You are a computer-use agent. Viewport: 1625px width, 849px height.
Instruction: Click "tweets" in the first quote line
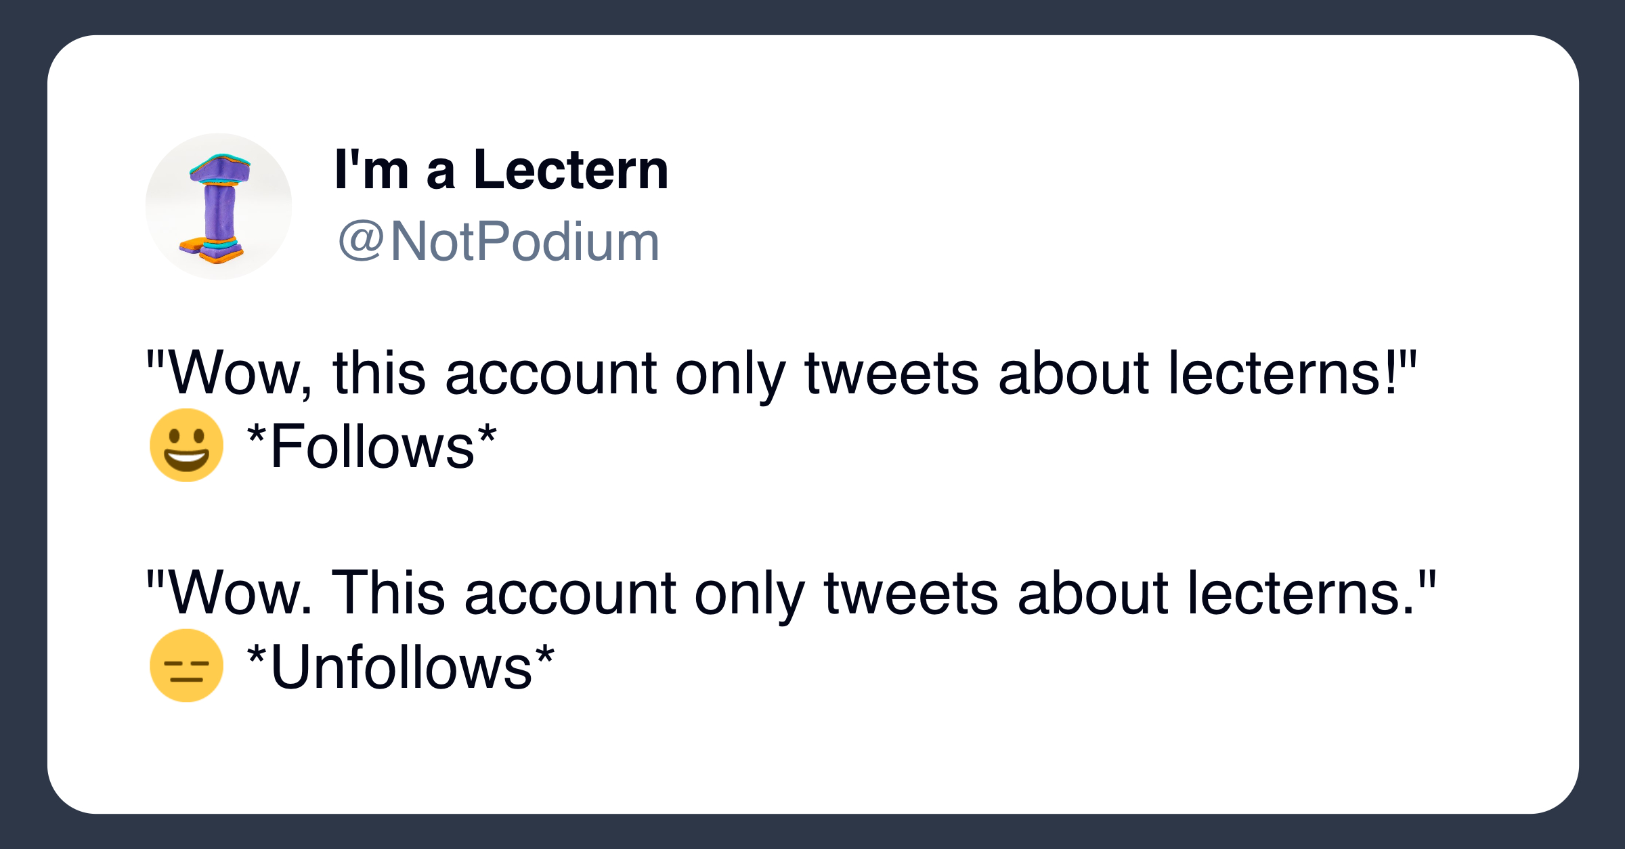click(891, 373)
